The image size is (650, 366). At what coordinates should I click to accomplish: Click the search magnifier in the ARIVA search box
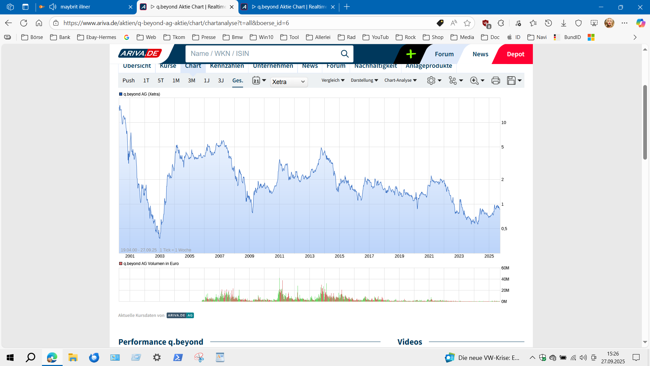345,54
